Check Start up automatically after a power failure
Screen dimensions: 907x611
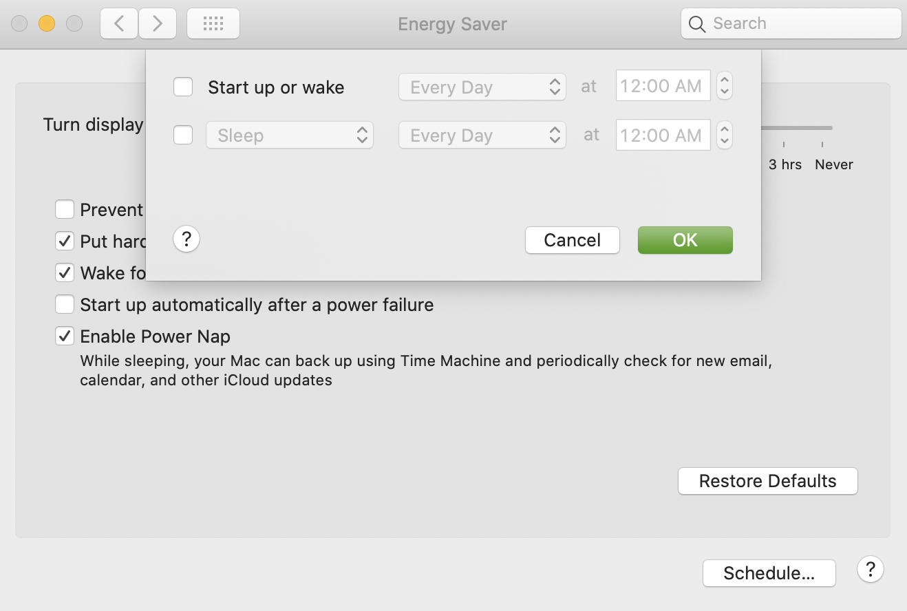(65, 304)
